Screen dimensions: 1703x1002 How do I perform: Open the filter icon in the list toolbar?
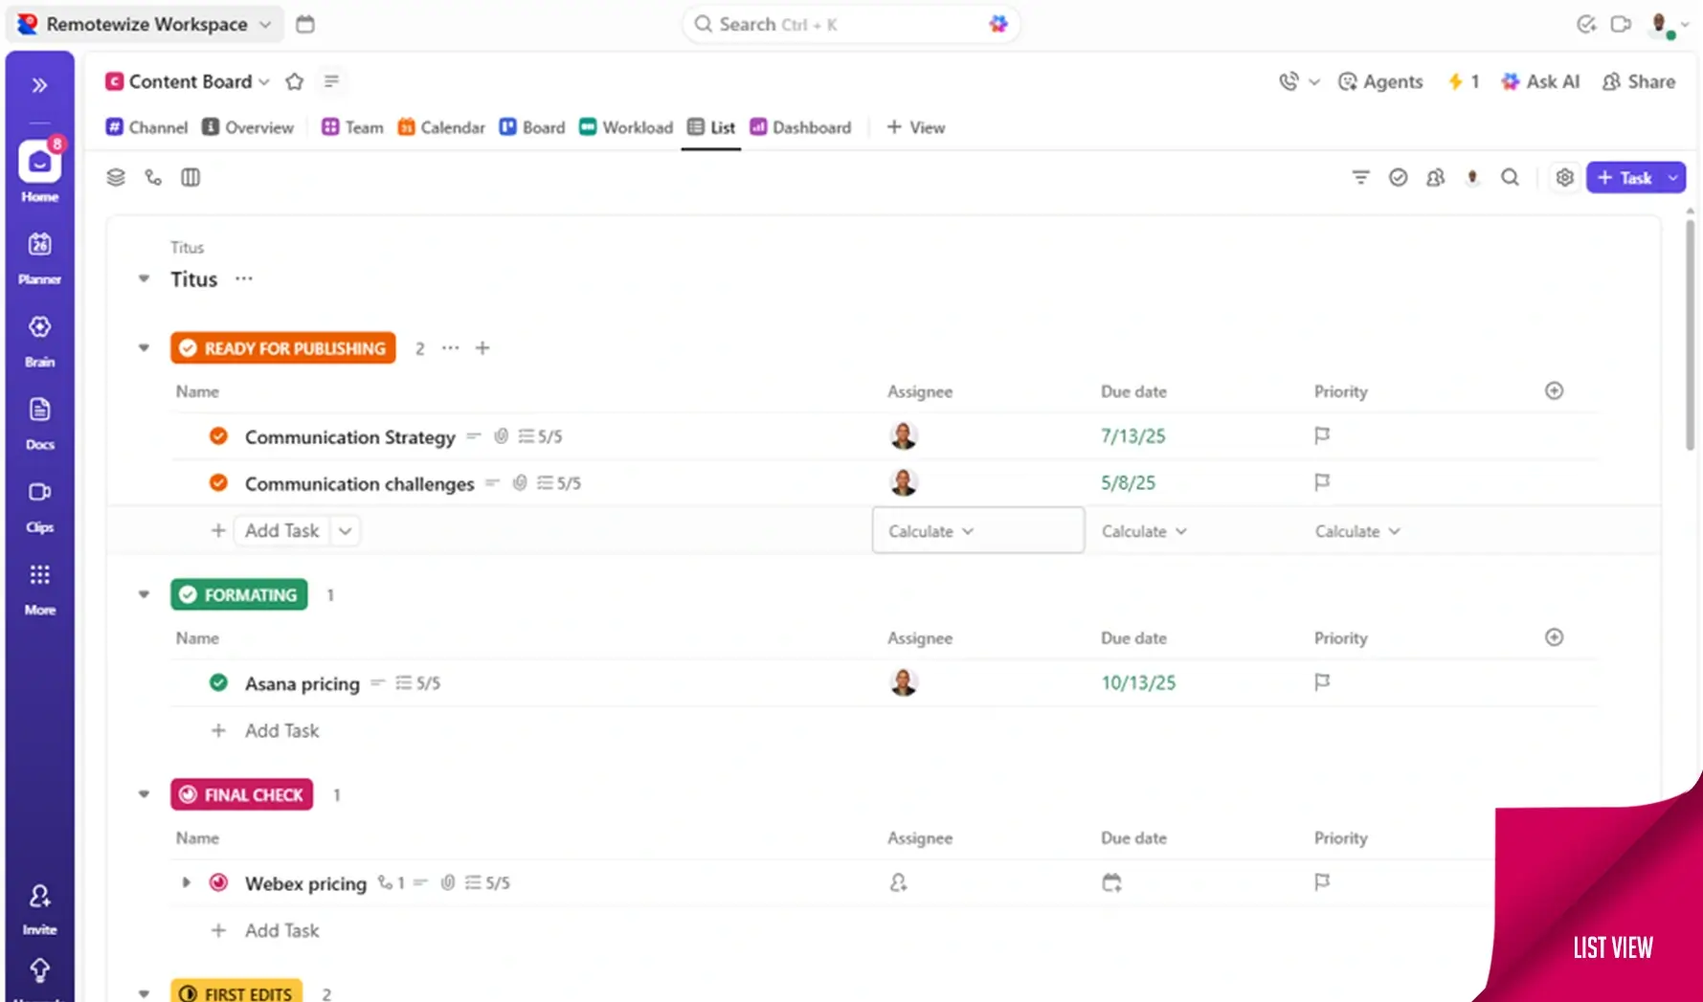coord(1360,178)
